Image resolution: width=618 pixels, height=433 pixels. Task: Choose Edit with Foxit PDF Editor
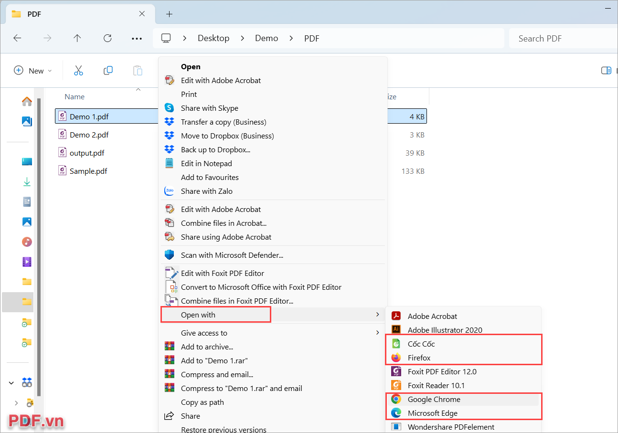pyautogui.click(x=273, y=273)
